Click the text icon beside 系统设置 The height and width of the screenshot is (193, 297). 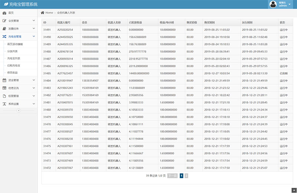click(4, 104)
